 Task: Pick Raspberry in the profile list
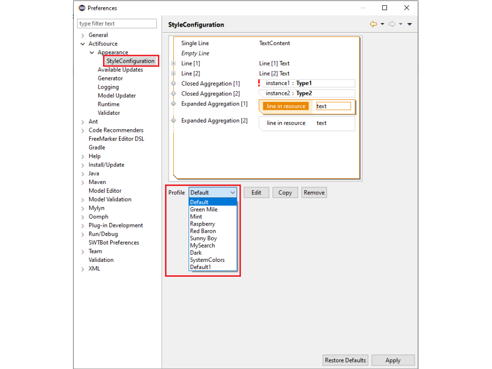pyautogui.click(x=202, y=224)
